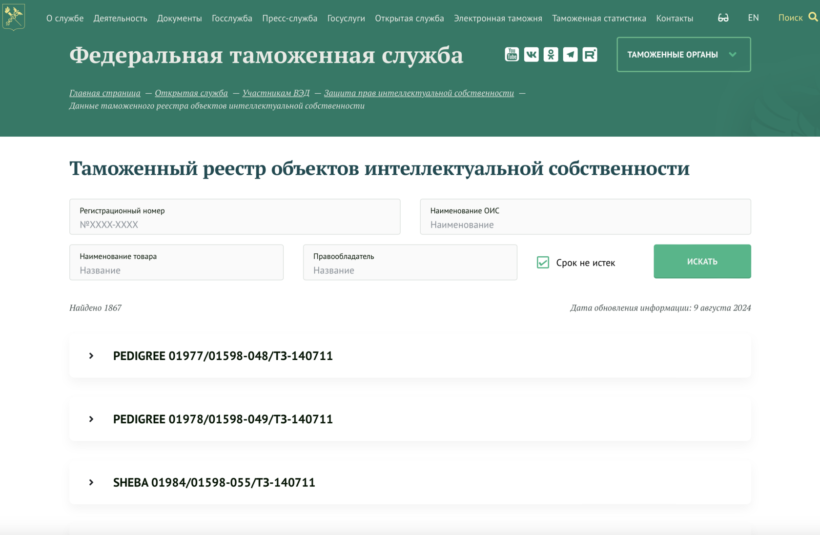This screenshot has width=820, height=535.
Task: Open the YouTube channel icon
Action: [x=511, y=54]
